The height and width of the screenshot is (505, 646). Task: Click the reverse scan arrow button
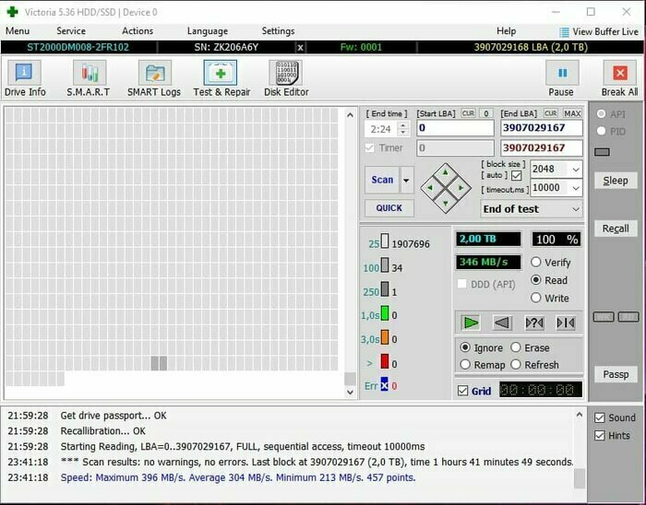pos(502,323)
